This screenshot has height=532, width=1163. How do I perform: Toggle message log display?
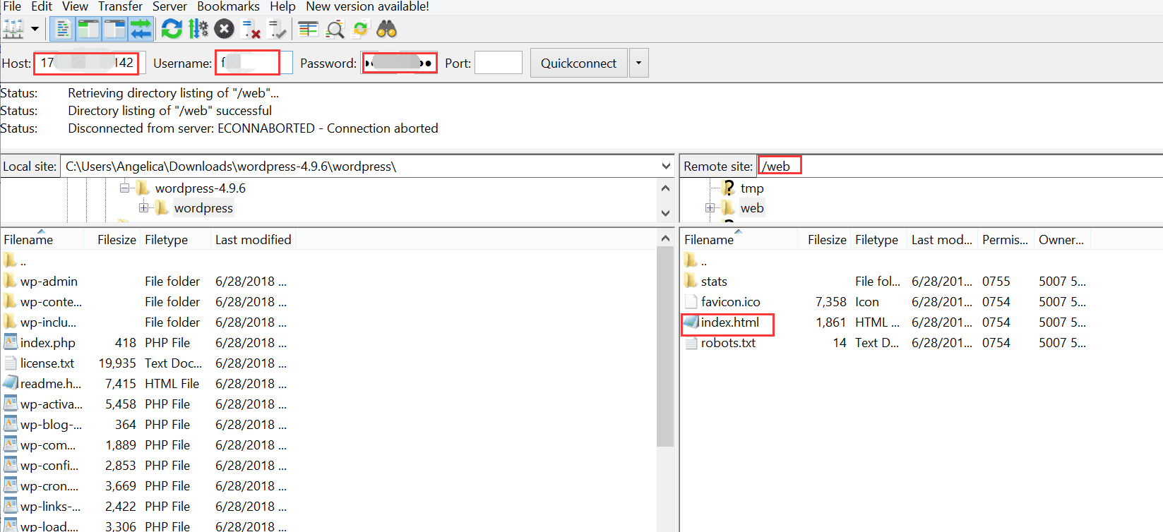(63, 30)
